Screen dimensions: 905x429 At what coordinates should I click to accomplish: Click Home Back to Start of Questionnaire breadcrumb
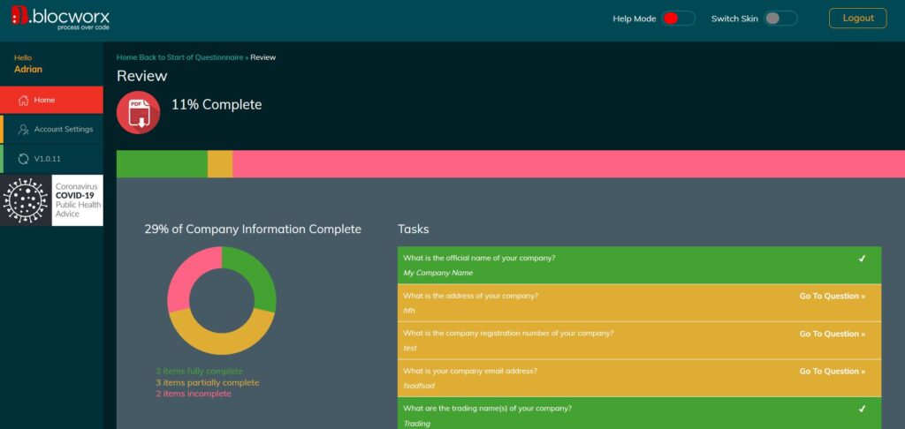pyautogui.click(x=179, y=57)
